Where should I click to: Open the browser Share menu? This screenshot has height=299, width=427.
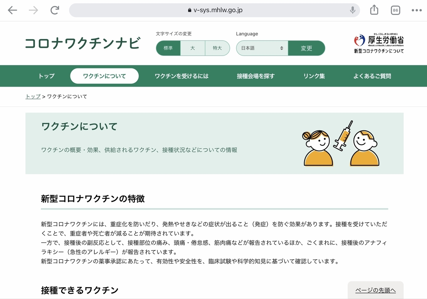coord(374,10)
